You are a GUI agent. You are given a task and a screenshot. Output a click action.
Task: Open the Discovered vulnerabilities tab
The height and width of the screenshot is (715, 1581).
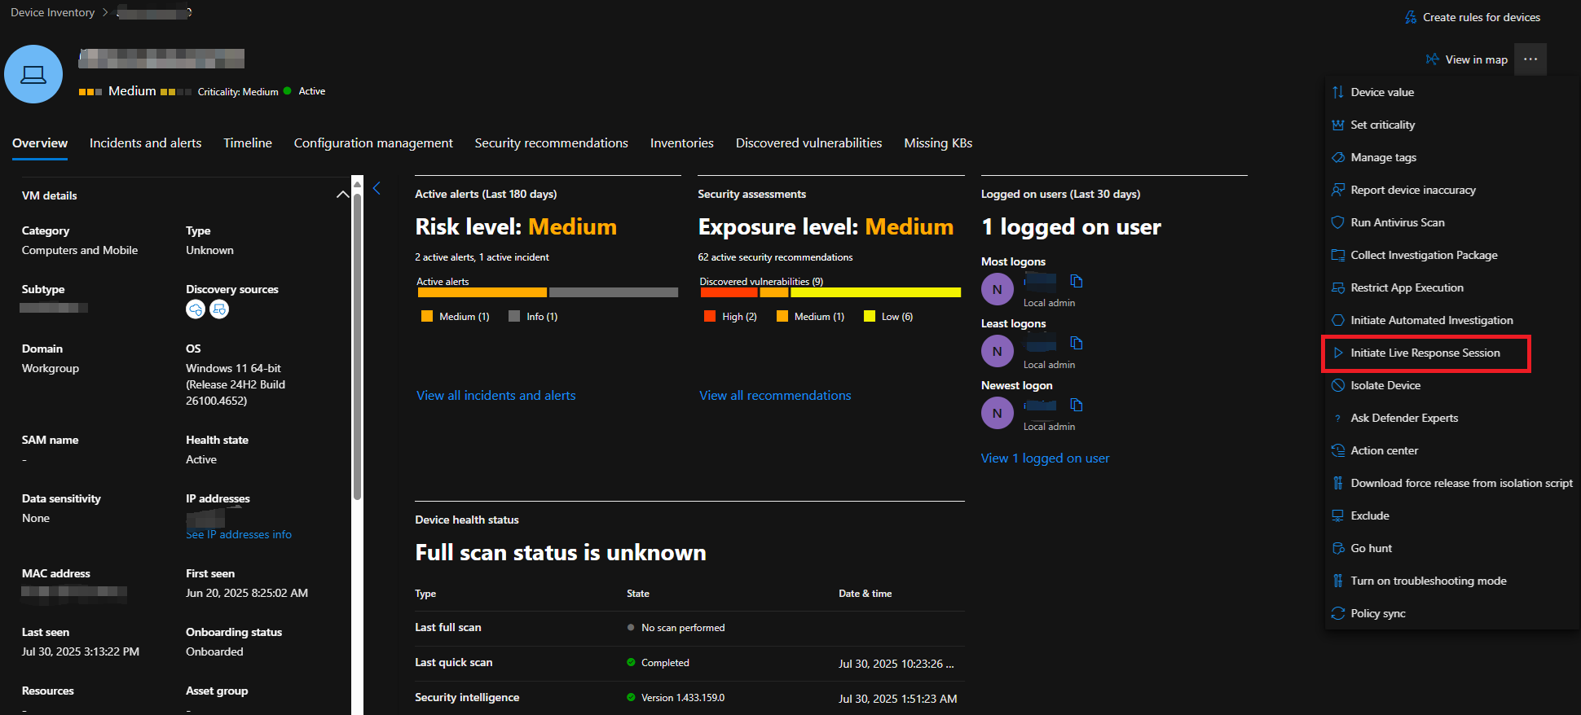809,143
